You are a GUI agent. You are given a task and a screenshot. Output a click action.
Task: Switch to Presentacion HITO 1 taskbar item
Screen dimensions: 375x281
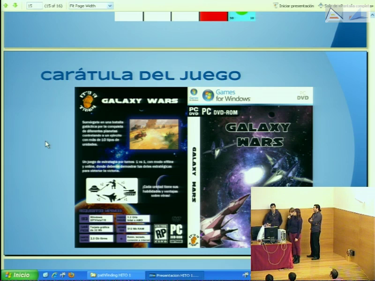pyautogui.click(x=173, y=275)
